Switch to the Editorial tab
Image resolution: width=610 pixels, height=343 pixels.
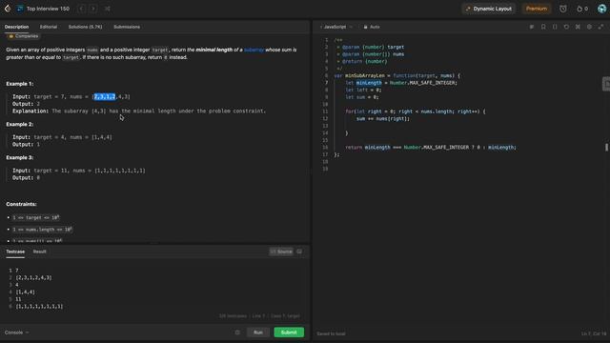point(49,27)
